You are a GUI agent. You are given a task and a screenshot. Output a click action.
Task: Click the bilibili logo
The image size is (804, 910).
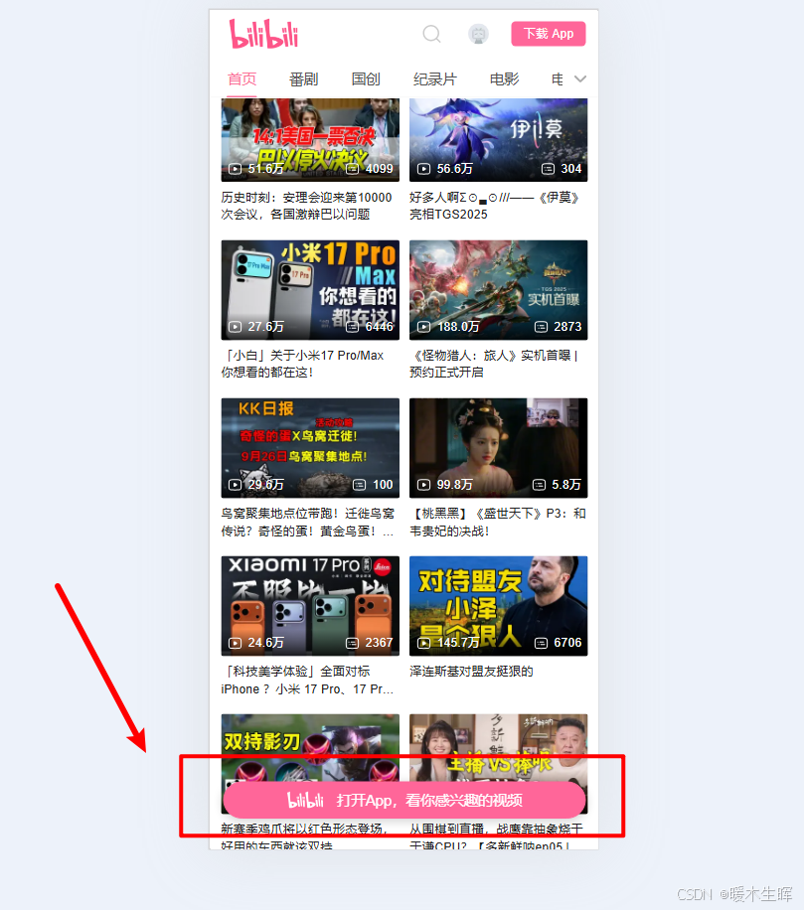click(263, 34)
